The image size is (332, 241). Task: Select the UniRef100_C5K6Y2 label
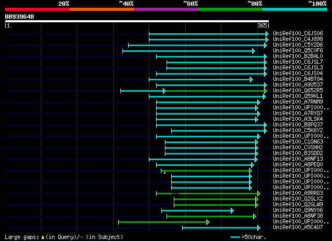pyautogui.click(x=298, y=131)
